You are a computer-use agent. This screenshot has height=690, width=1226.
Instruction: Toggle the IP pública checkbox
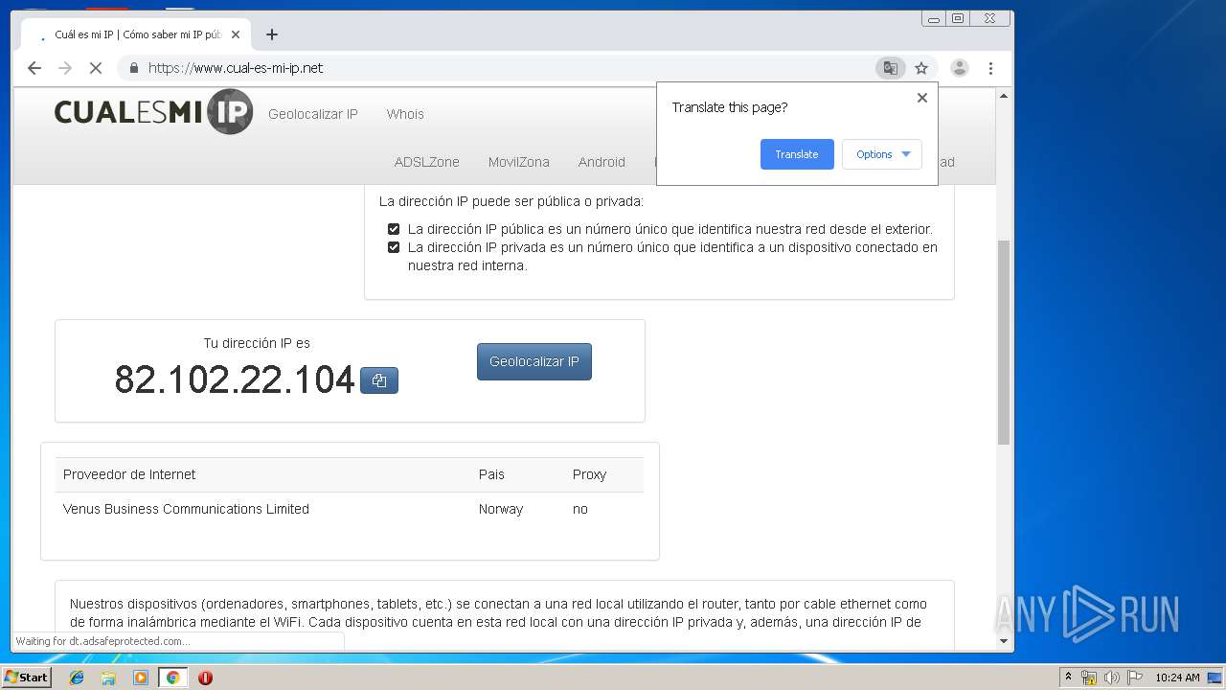click(x=394, y=229)
